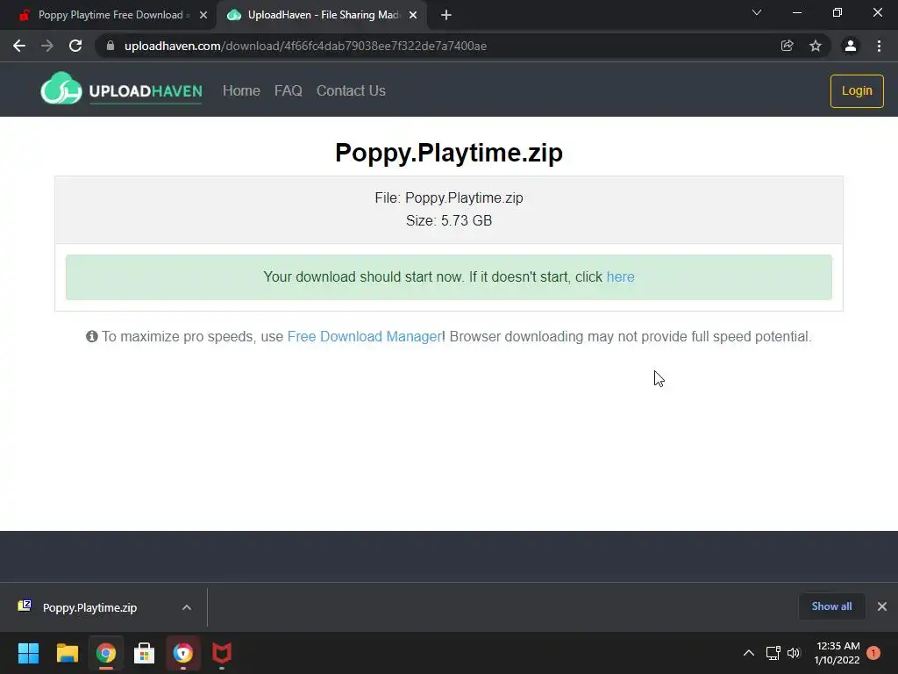
Task: Click the 'File: Poppy.Playtime.zip' text
Action: (449, 197)
